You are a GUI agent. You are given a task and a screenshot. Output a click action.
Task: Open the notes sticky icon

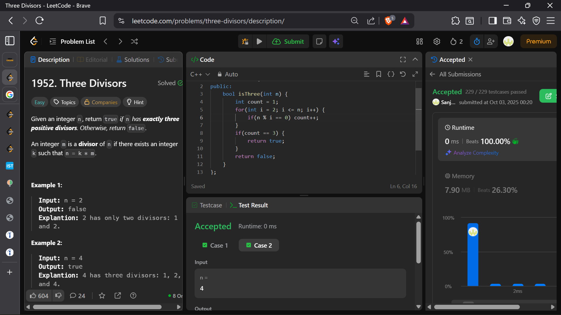pos(319,41)
